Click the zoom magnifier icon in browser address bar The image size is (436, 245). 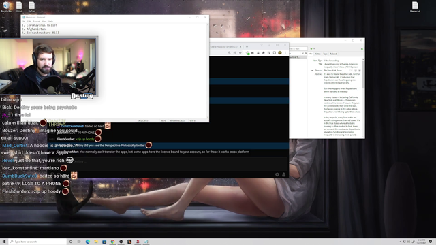click(229, 53)
